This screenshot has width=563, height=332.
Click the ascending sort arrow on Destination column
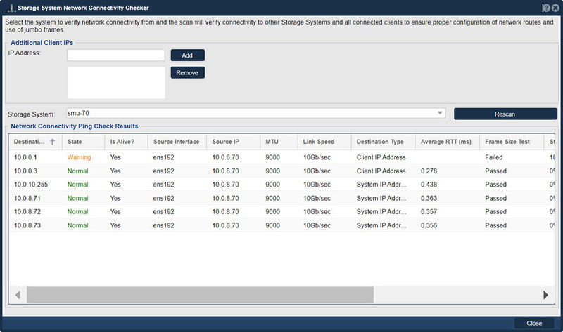(x=52, y=142)
